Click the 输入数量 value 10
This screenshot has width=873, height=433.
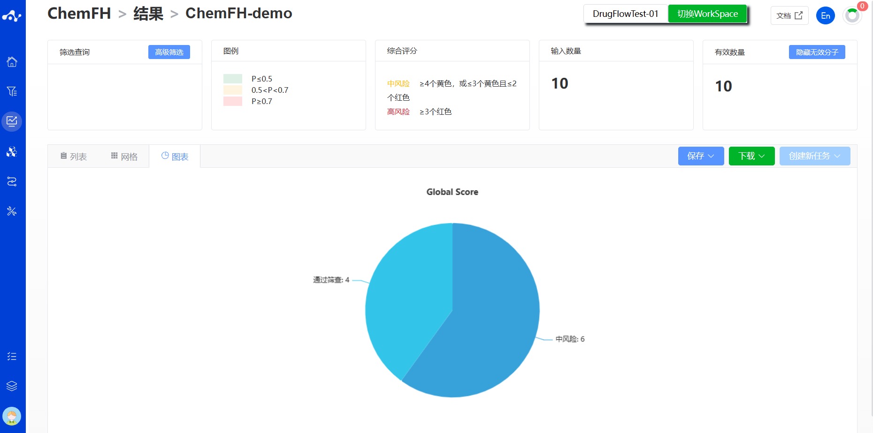pyautogui.click(x=559, y=83)
